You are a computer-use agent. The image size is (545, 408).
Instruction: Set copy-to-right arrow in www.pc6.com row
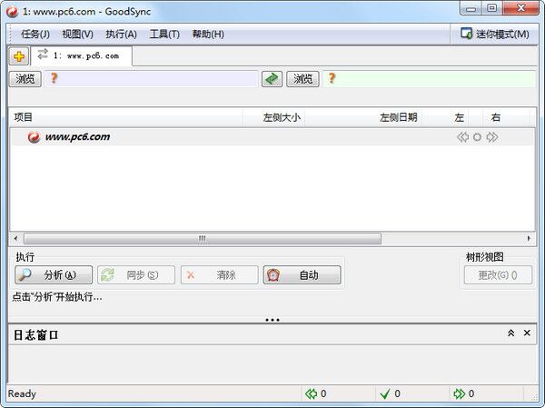[491, 137]
